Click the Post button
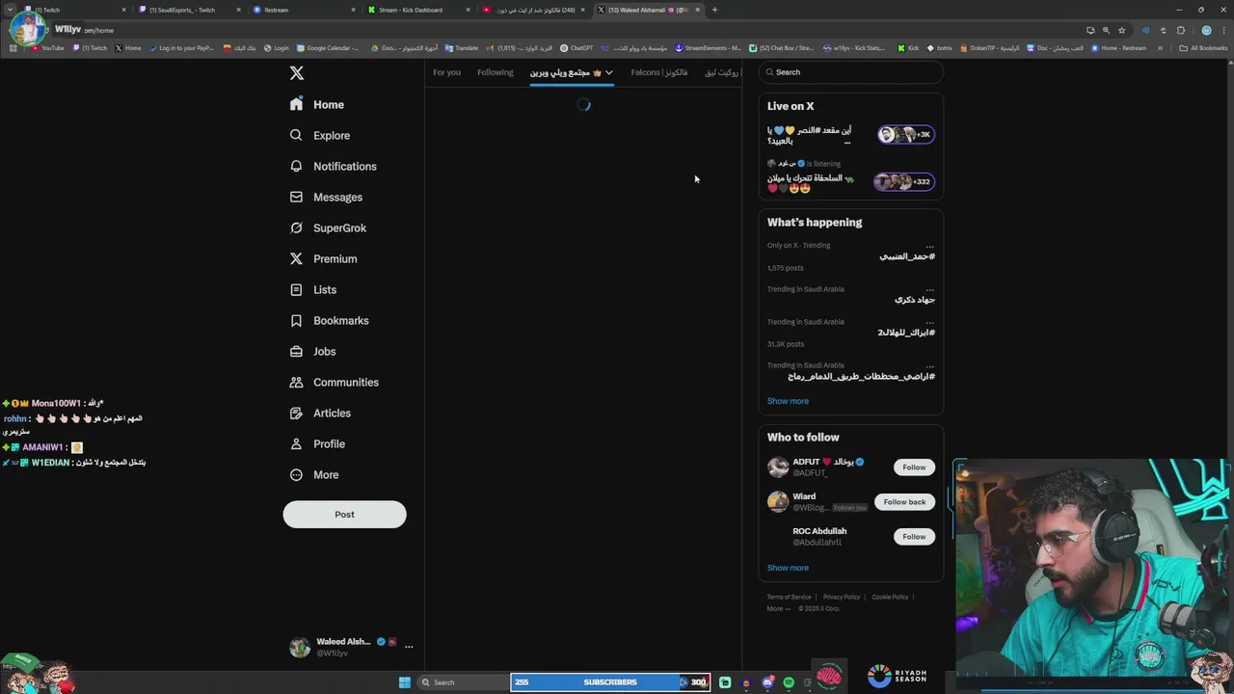This screenshot has width=1234, height=694. 344,514
